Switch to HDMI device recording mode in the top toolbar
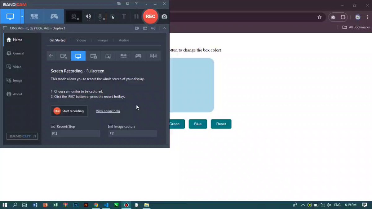This screenshot has width=372, height=209. click(x=34, y=16)
